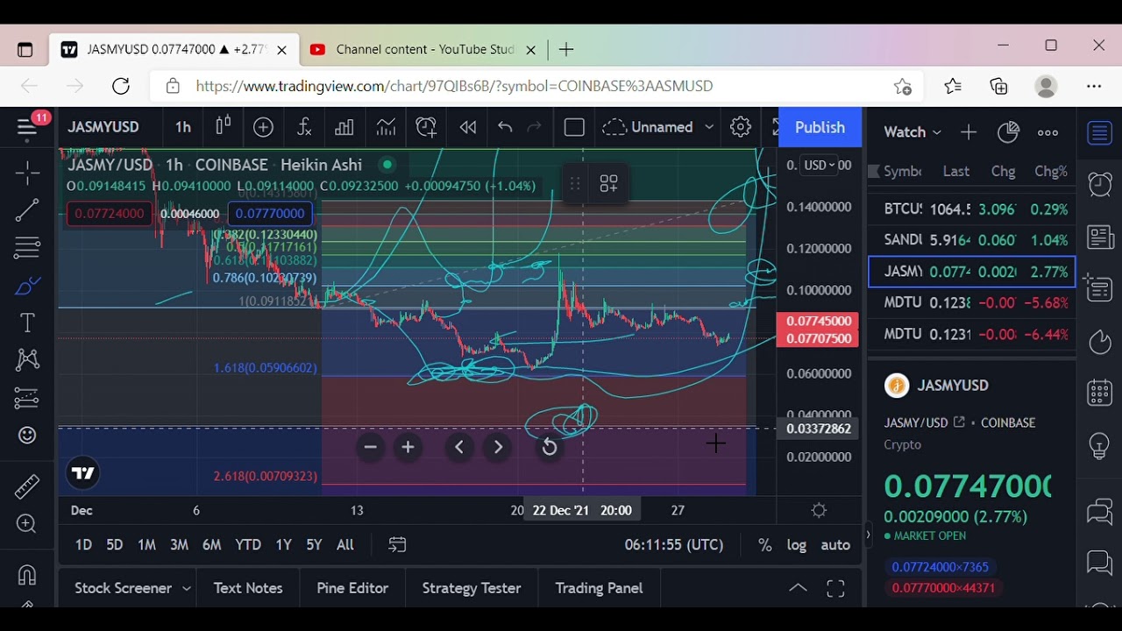The height and width of the screenshot is (631, 1122).
Task: Open the USD currency dropdown
Action: pyautogui.click(x=820, y=166)
